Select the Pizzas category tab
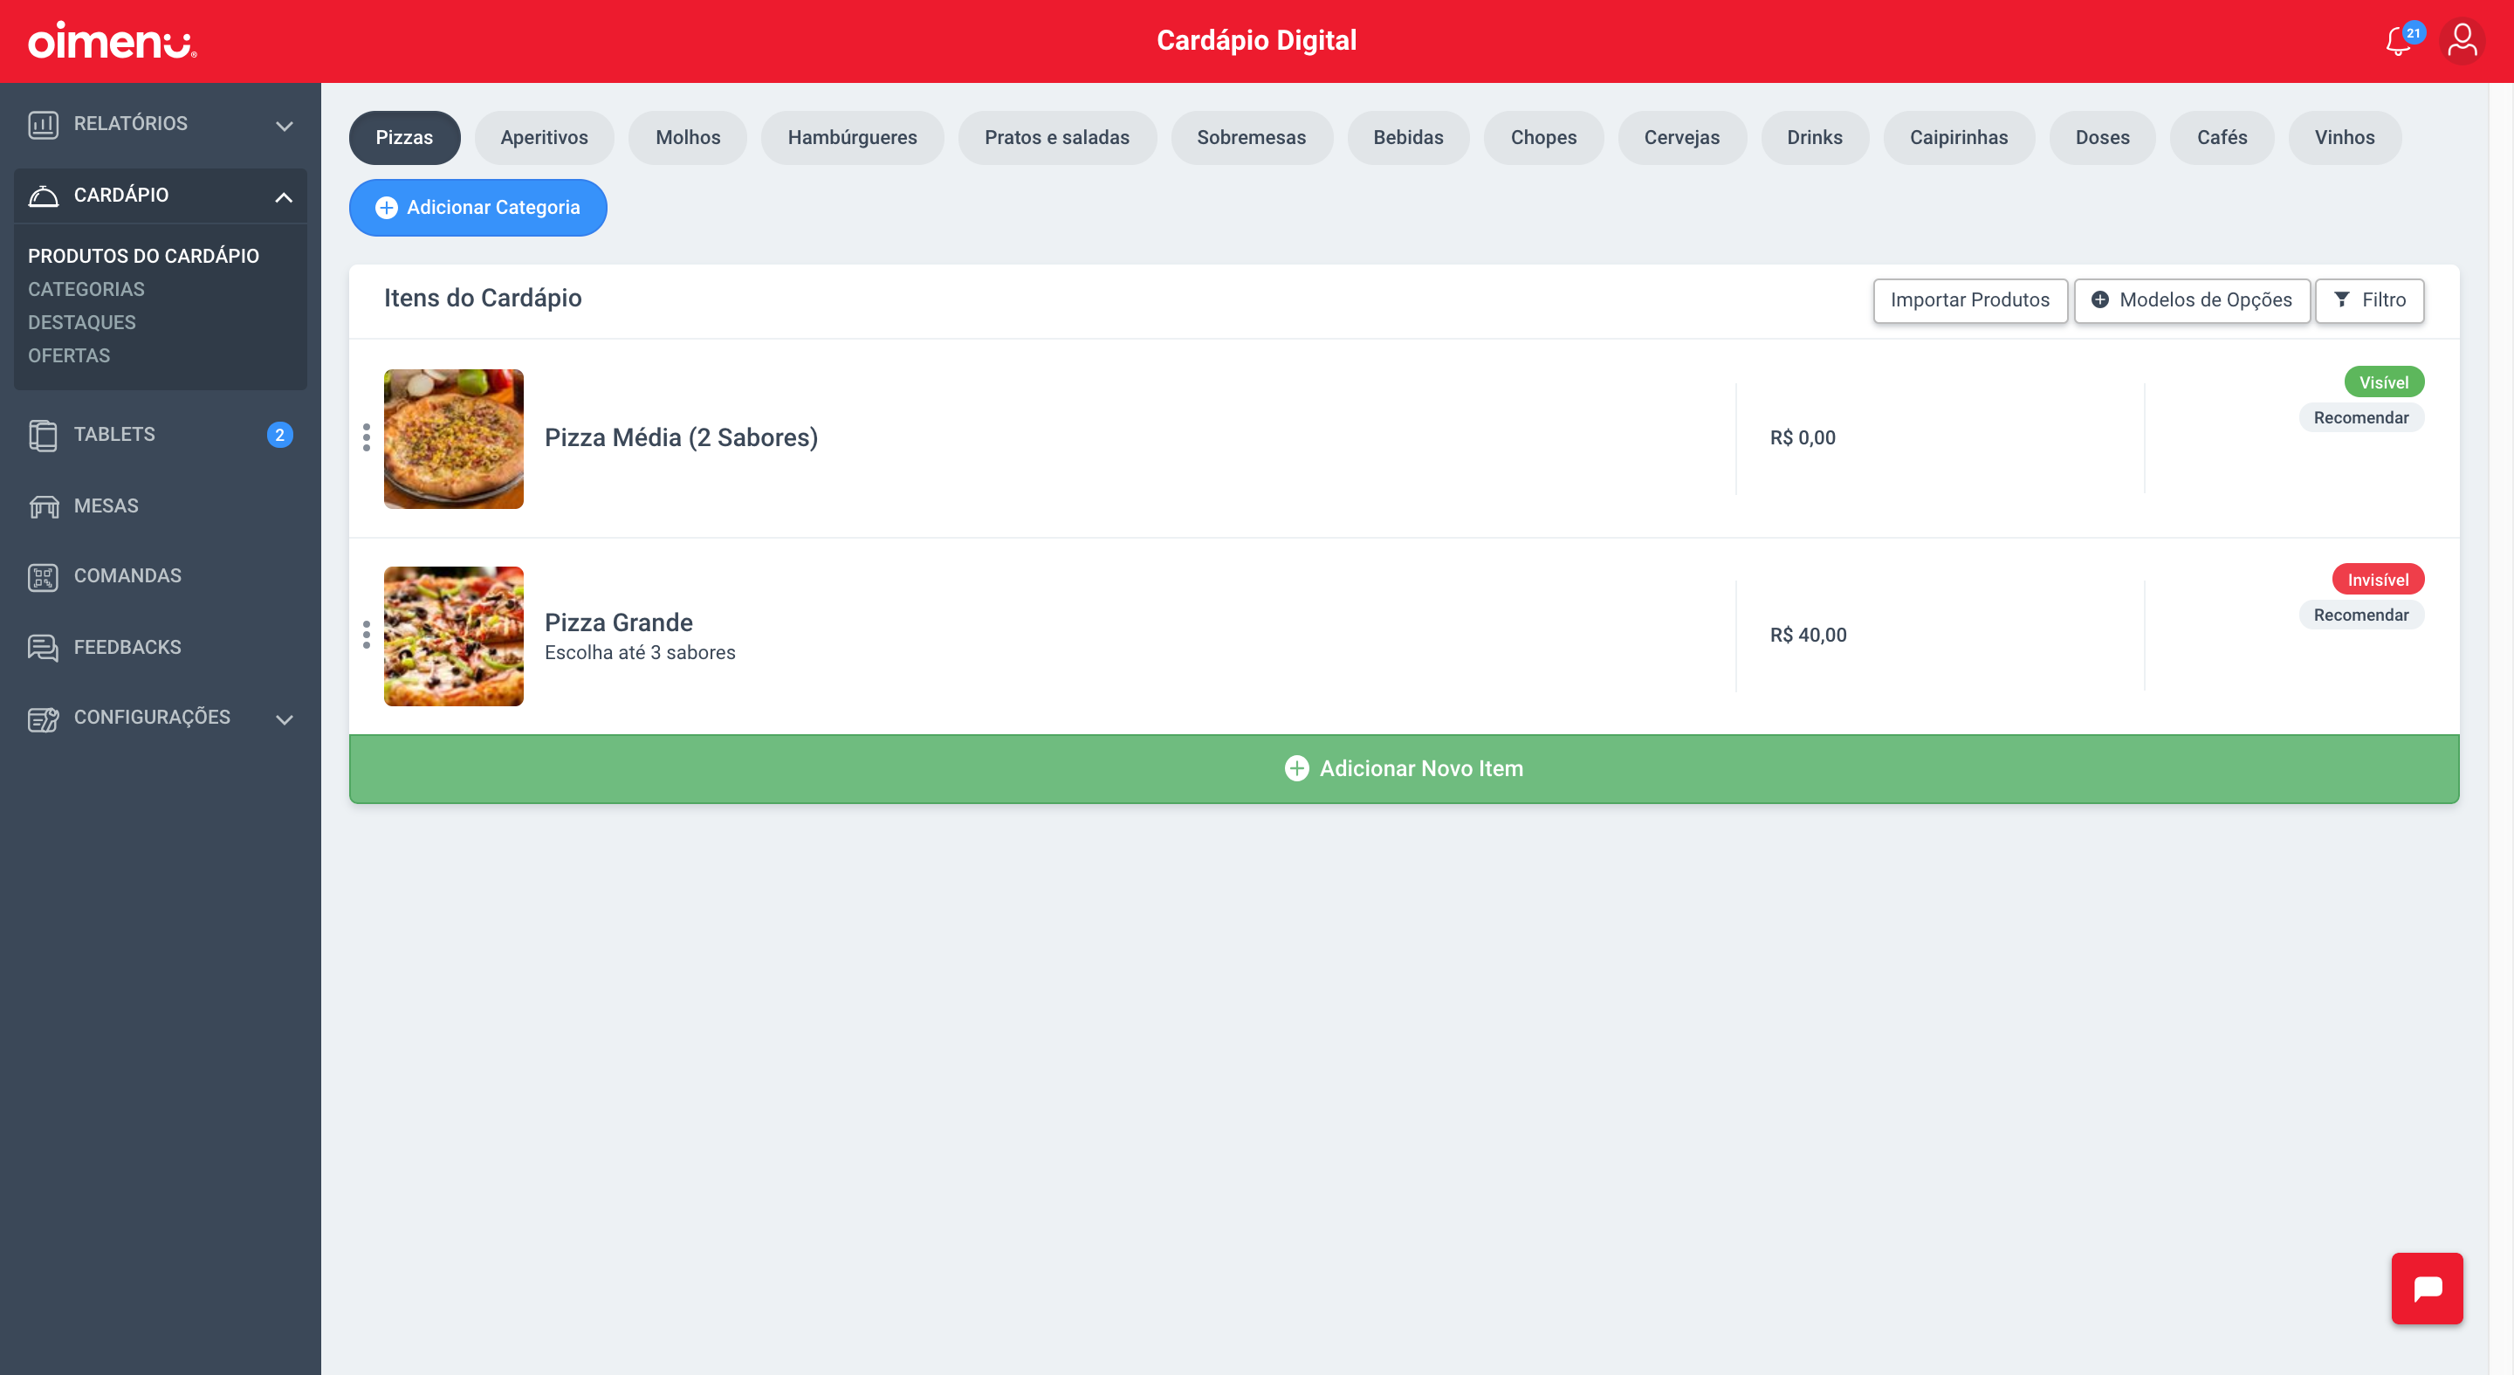Viewport: 2514px width, 1375px height. point(404,138)
